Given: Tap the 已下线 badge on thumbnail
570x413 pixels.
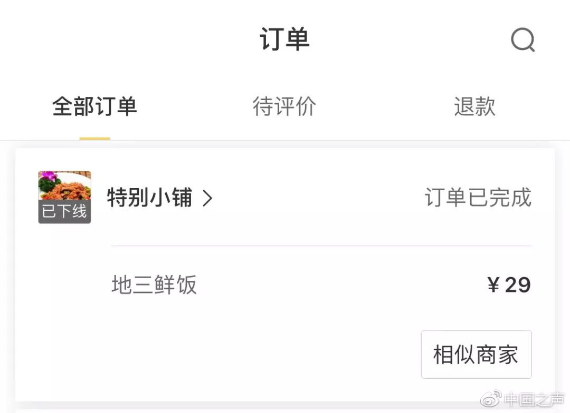Looking at the screenshot, I should click(x=64, y=212).
